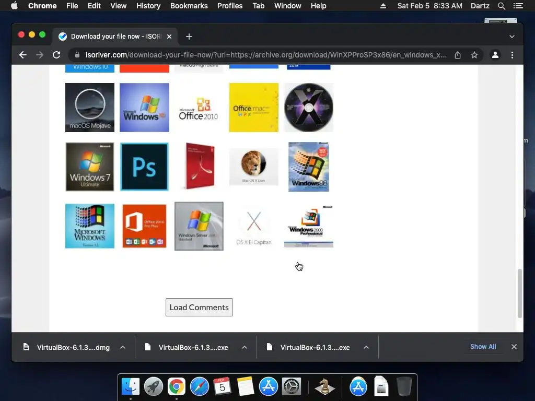Reload the isoriver page
This screenshot has height=401, width=535.
[56, 55]
